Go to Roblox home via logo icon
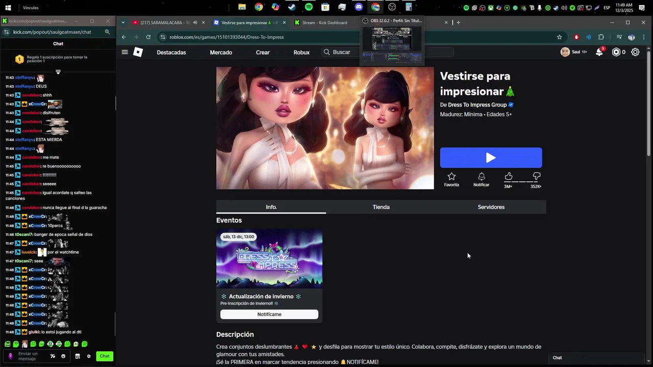The image size is (653, 367). [138, 52]
